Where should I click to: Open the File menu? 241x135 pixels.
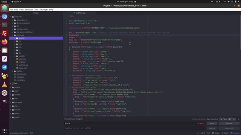(11, 9)
